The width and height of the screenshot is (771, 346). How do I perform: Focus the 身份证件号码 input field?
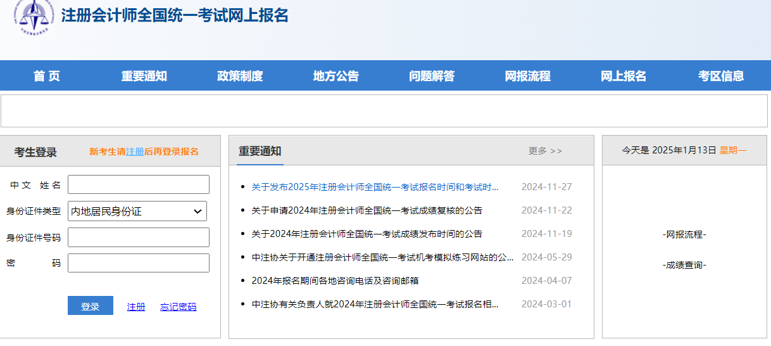[138, 237]
